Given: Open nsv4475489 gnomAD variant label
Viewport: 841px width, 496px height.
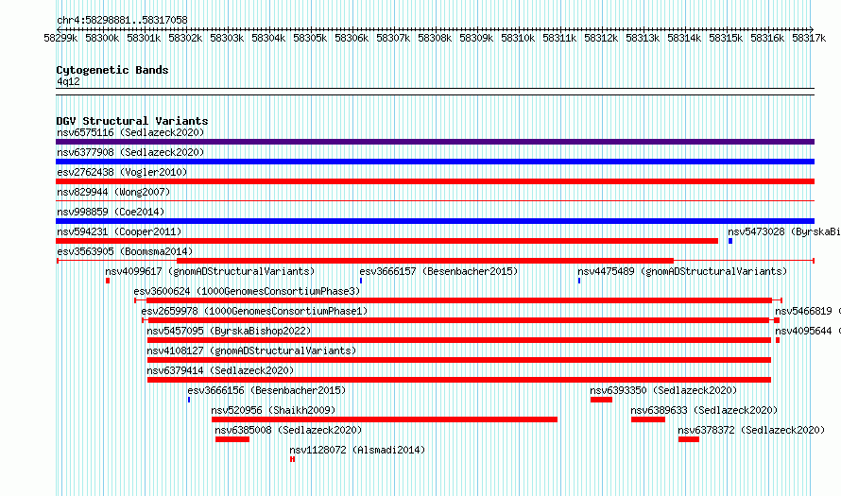Looking at the screenshot, I should point(682,271).
